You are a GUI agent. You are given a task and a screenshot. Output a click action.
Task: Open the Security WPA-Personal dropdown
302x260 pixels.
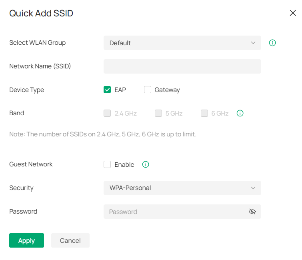pos(182,188)
